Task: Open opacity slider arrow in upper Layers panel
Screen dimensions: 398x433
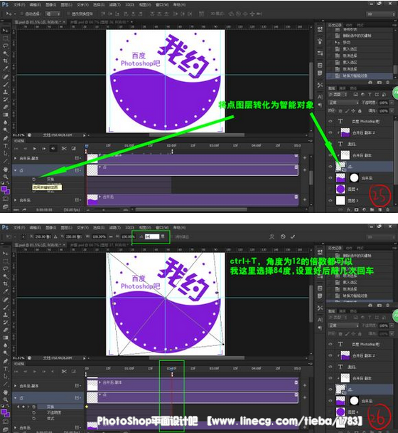Action: pyautogui.click(x=392, y=103)
